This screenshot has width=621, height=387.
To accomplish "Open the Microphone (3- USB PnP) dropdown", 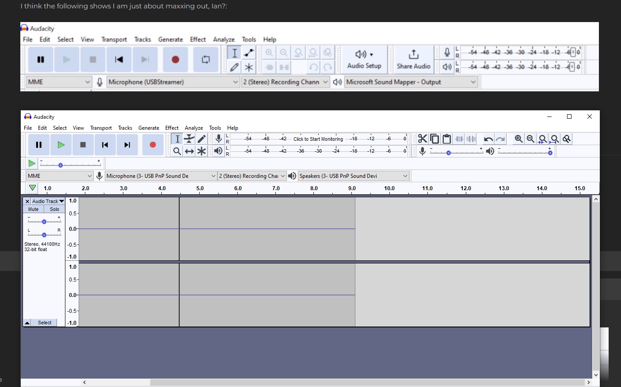I will click(x=161, y=176).
